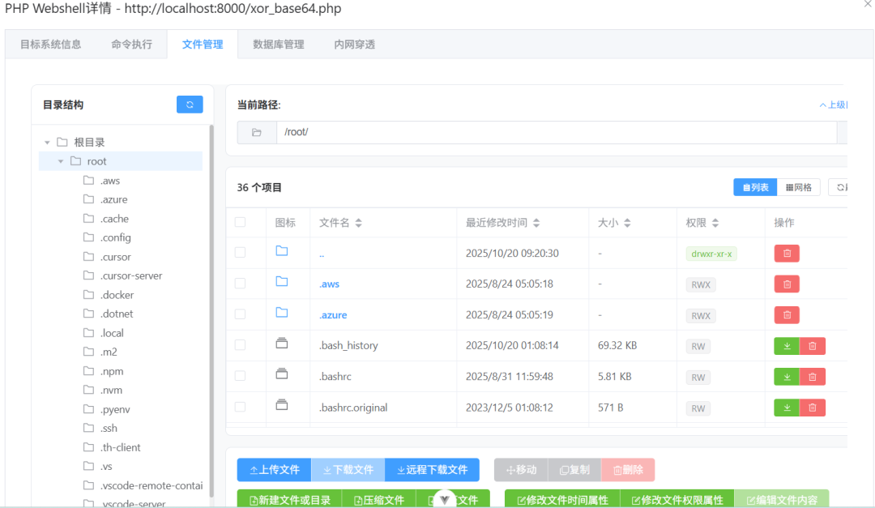Click the folder icon beside the path input

256,131
